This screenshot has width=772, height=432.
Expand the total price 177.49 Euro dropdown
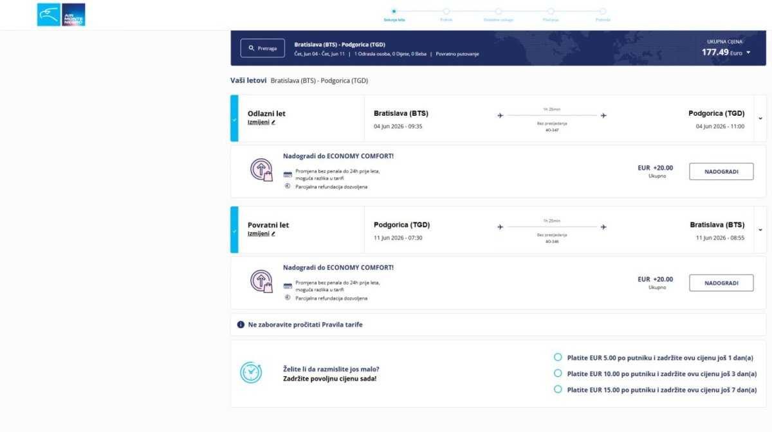(748, 53)
